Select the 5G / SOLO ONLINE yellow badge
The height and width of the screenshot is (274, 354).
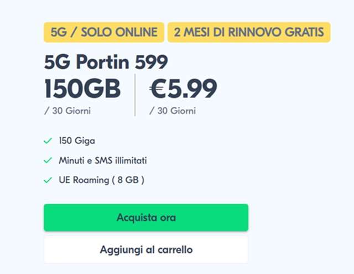104,32
